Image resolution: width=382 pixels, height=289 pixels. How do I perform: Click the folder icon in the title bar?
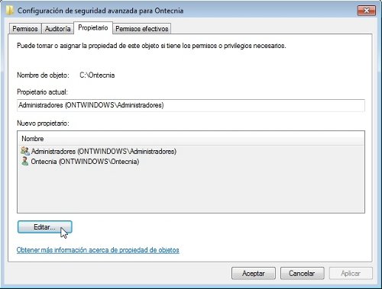pyautogui.click(x=9, y=11)
